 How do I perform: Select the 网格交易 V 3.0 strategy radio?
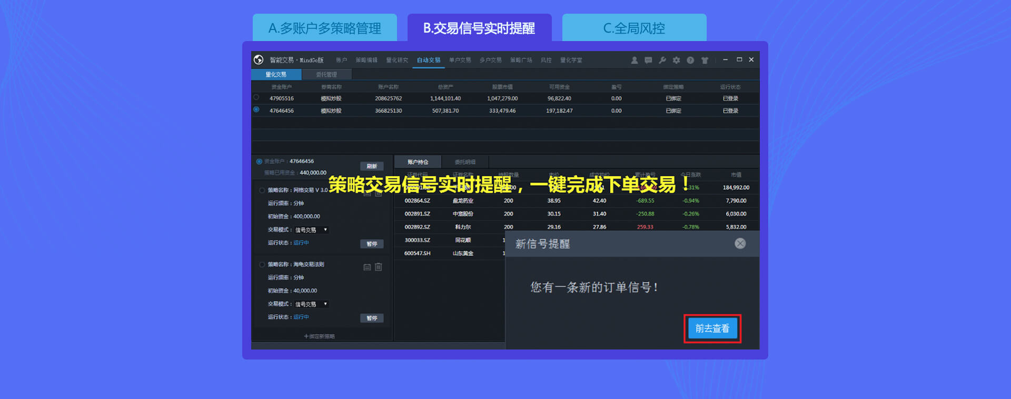pyautogui.click(x=262, y=190)
